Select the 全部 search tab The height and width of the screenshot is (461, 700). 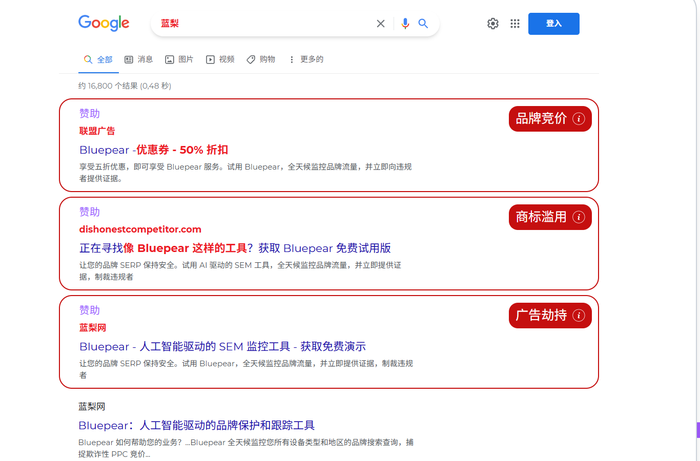pos(98,59)
